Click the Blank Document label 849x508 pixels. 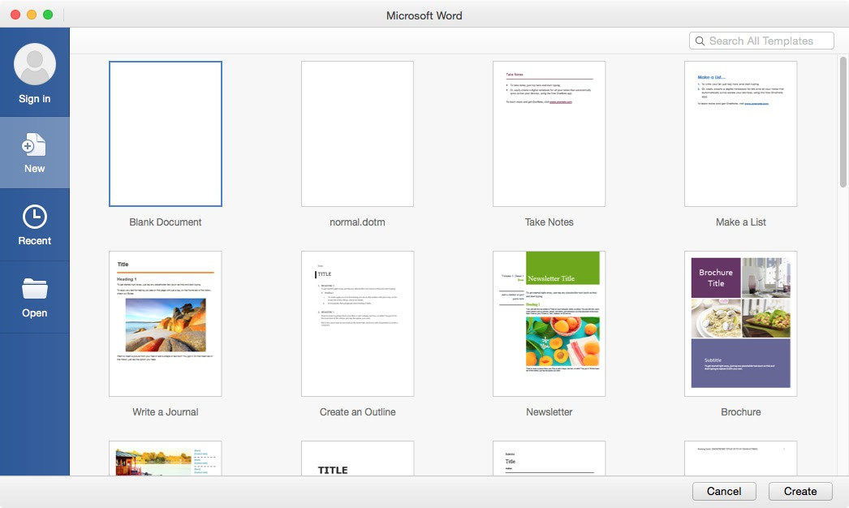tap(165, 222)
